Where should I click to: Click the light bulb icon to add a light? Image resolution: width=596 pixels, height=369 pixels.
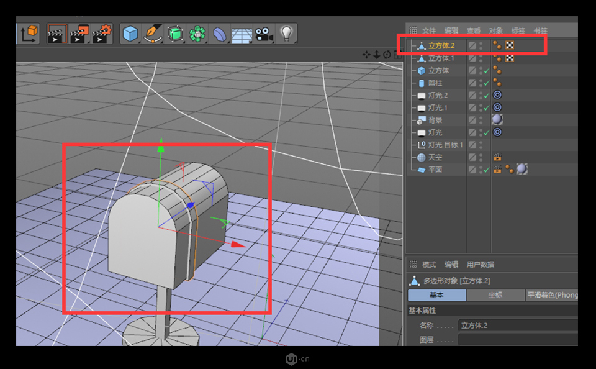pyautogui.click(x=286, y=34)
